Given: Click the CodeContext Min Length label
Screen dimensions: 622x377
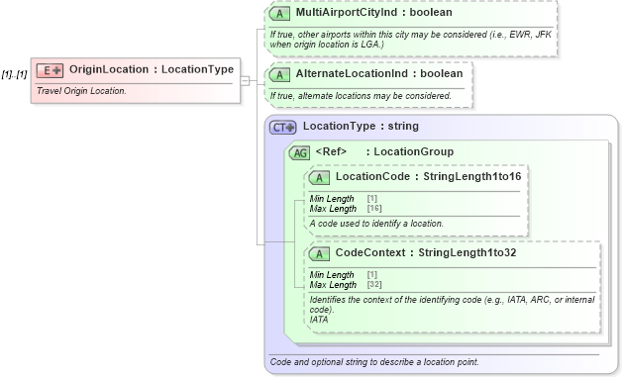Looking at the screenshot, I should 332,275.
